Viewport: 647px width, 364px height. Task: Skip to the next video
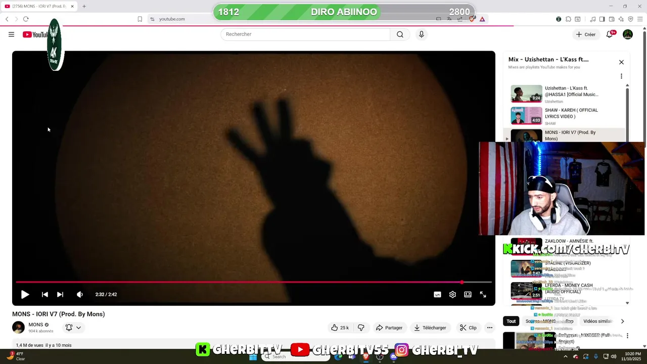60,294
